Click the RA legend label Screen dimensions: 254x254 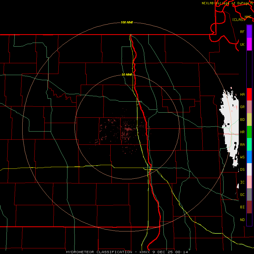click(x=242, y=145)
